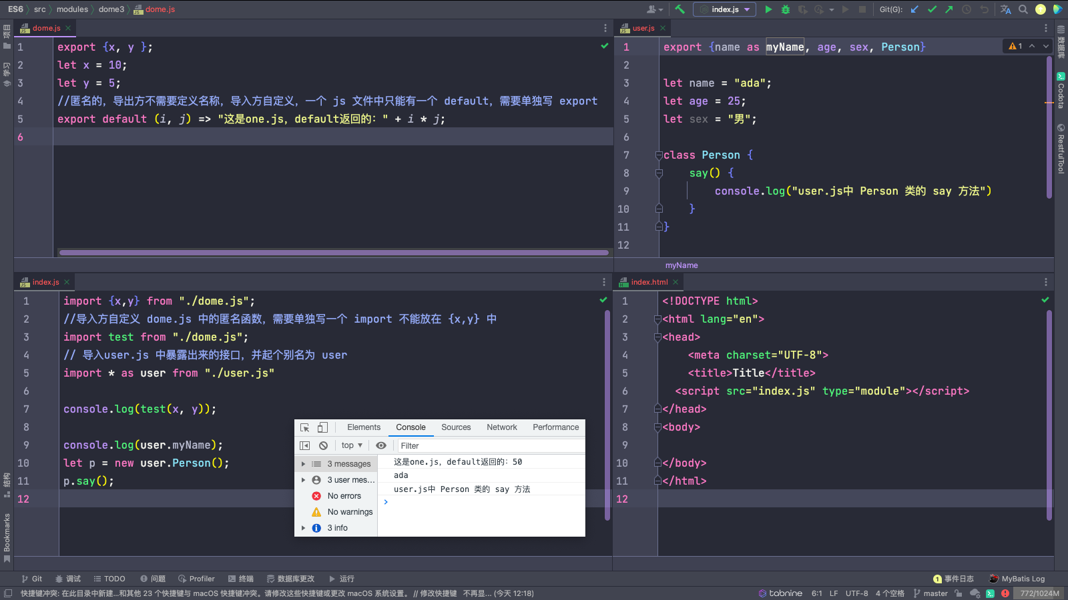Click the green Run button in the toolbar
Screen dimensions: 1068x600
pos(768,9)
